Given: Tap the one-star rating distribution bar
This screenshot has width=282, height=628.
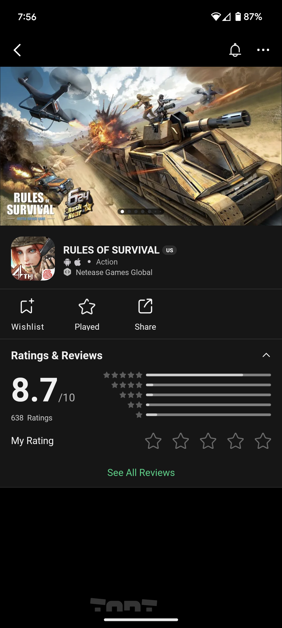Looking at the screenshot, I should point(208,415).
